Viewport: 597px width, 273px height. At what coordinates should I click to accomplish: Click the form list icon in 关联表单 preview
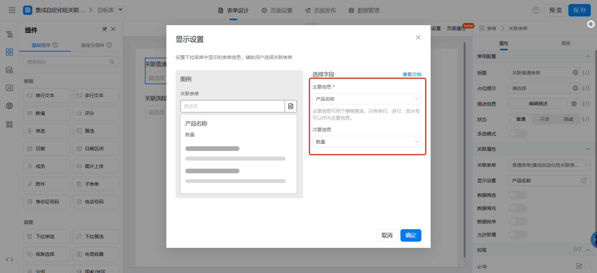[x=291, y=106]
